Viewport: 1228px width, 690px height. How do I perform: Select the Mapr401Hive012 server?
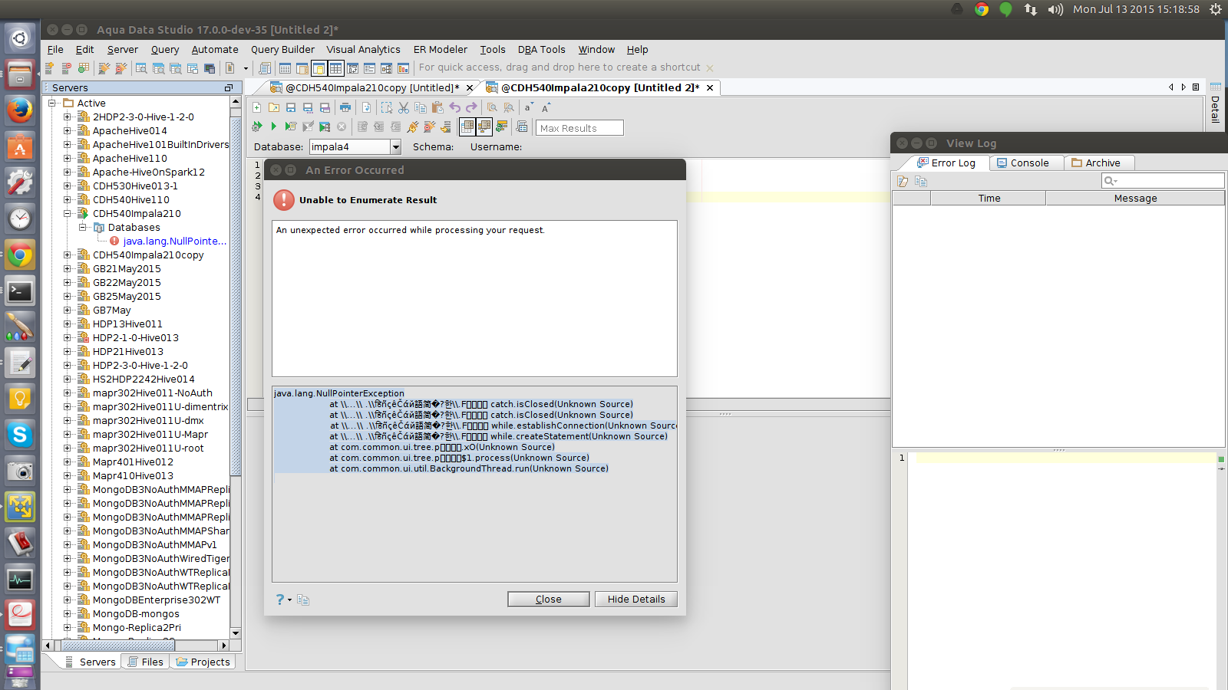pos(133,462)
